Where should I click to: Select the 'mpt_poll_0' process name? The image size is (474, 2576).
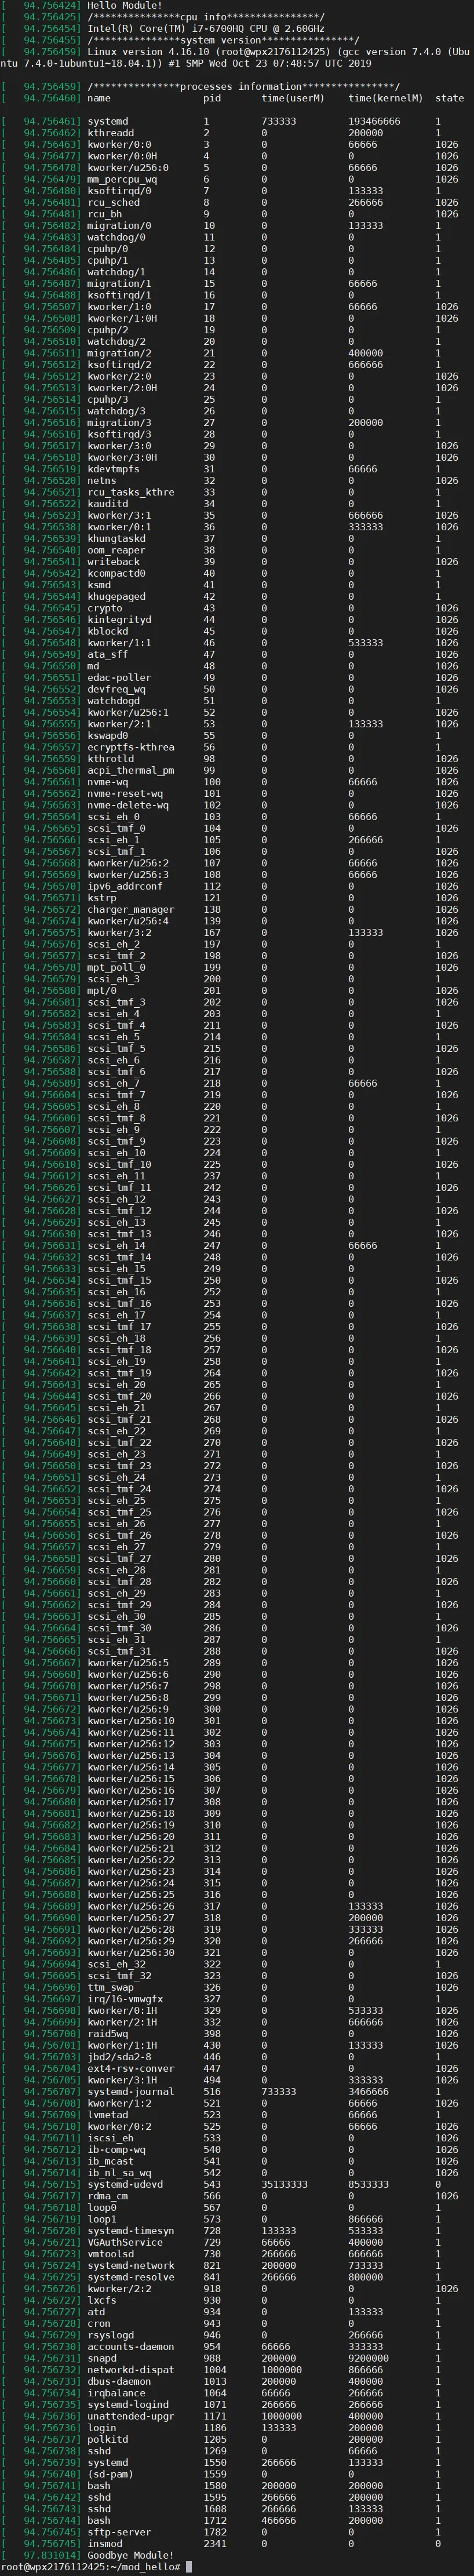tap(116, 968)
